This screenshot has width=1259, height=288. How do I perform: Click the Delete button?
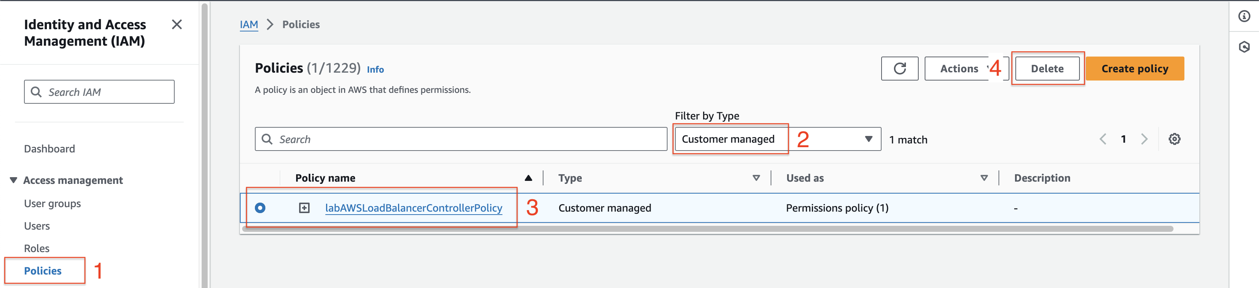tap(1047, 68)
